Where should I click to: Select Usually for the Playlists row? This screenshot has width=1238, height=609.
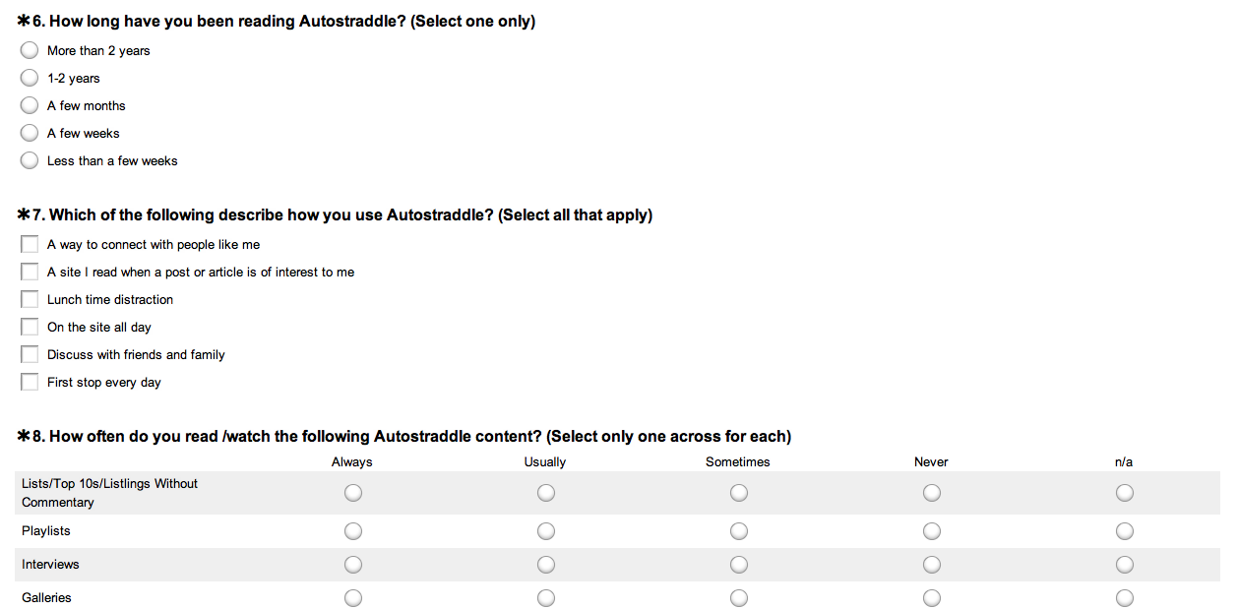[546, 531]
